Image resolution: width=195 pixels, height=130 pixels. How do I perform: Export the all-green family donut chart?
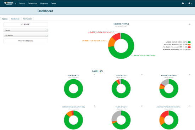pos(94,75)
